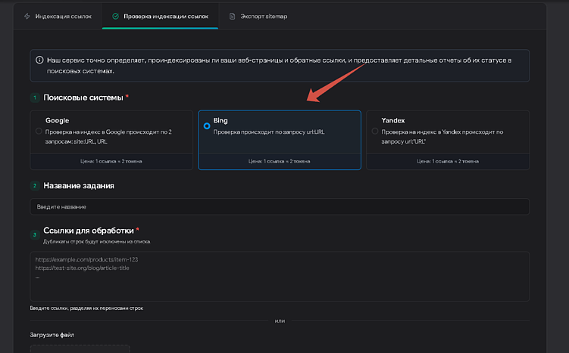569x353 pixels.
Task: Click the Yandex card title
Action: tap(393, 120)
